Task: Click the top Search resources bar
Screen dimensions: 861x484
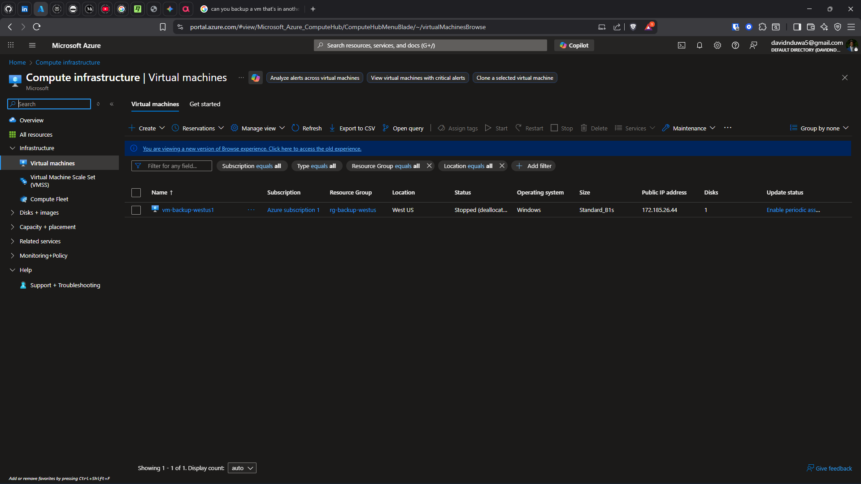Action: 430,45
